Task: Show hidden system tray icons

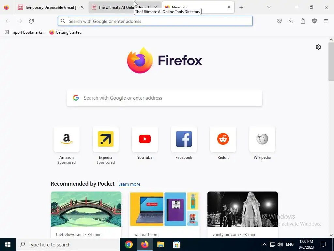Action: point(264,244)
